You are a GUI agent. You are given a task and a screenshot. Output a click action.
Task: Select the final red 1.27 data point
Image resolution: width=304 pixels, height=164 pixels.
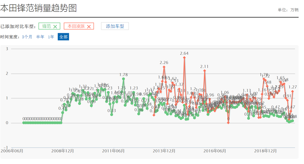pos(293,91)
